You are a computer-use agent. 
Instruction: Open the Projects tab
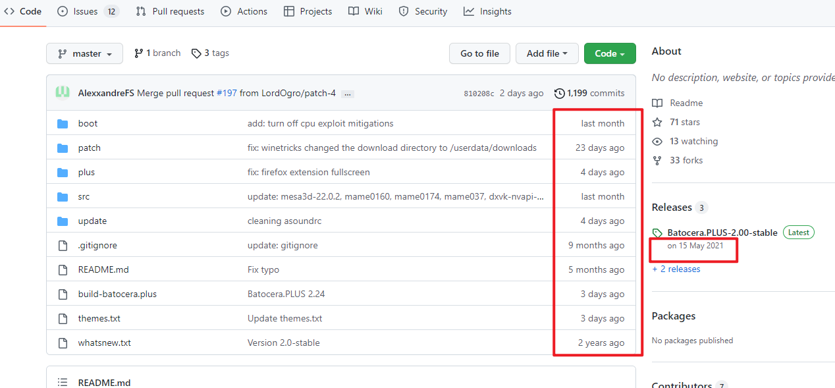tap(308, 11)
